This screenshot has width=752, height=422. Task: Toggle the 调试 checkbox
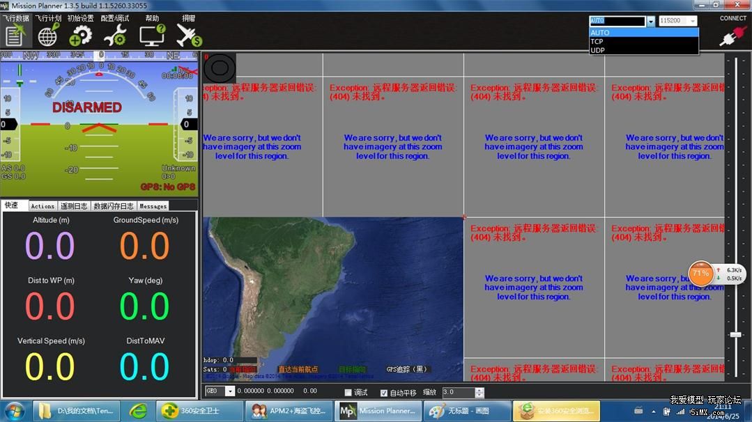click(x=348, y=393)
